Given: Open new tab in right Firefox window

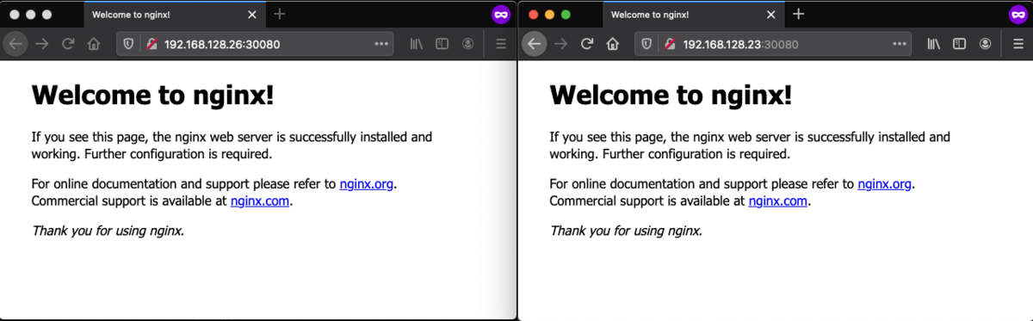Looking at the screenshot, I should point(798,15).
